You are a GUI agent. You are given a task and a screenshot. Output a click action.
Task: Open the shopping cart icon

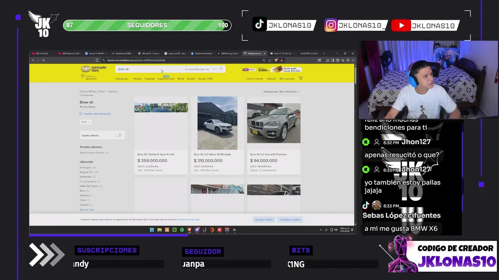point(301,78)
